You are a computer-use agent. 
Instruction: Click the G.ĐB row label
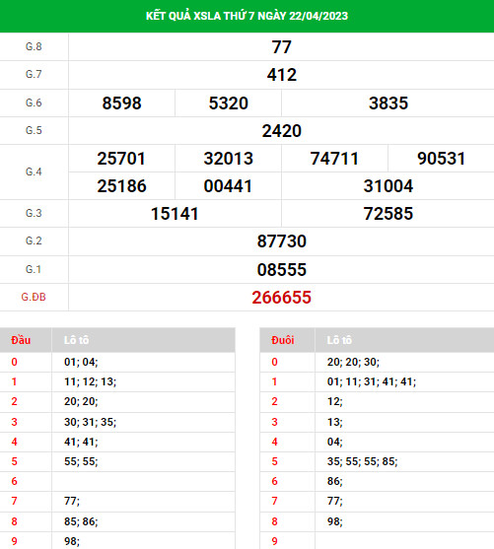34,298
